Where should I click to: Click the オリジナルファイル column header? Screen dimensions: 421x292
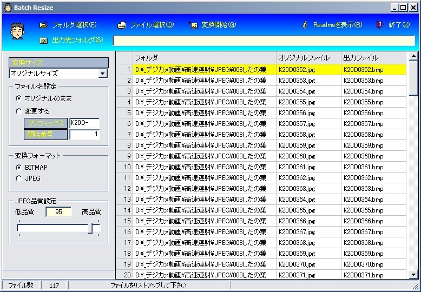[x=308, y=58]
